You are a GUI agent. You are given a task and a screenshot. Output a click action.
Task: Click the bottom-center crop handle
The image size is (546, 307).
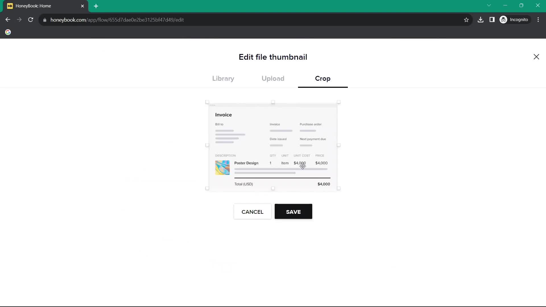(x=273, y=188)
